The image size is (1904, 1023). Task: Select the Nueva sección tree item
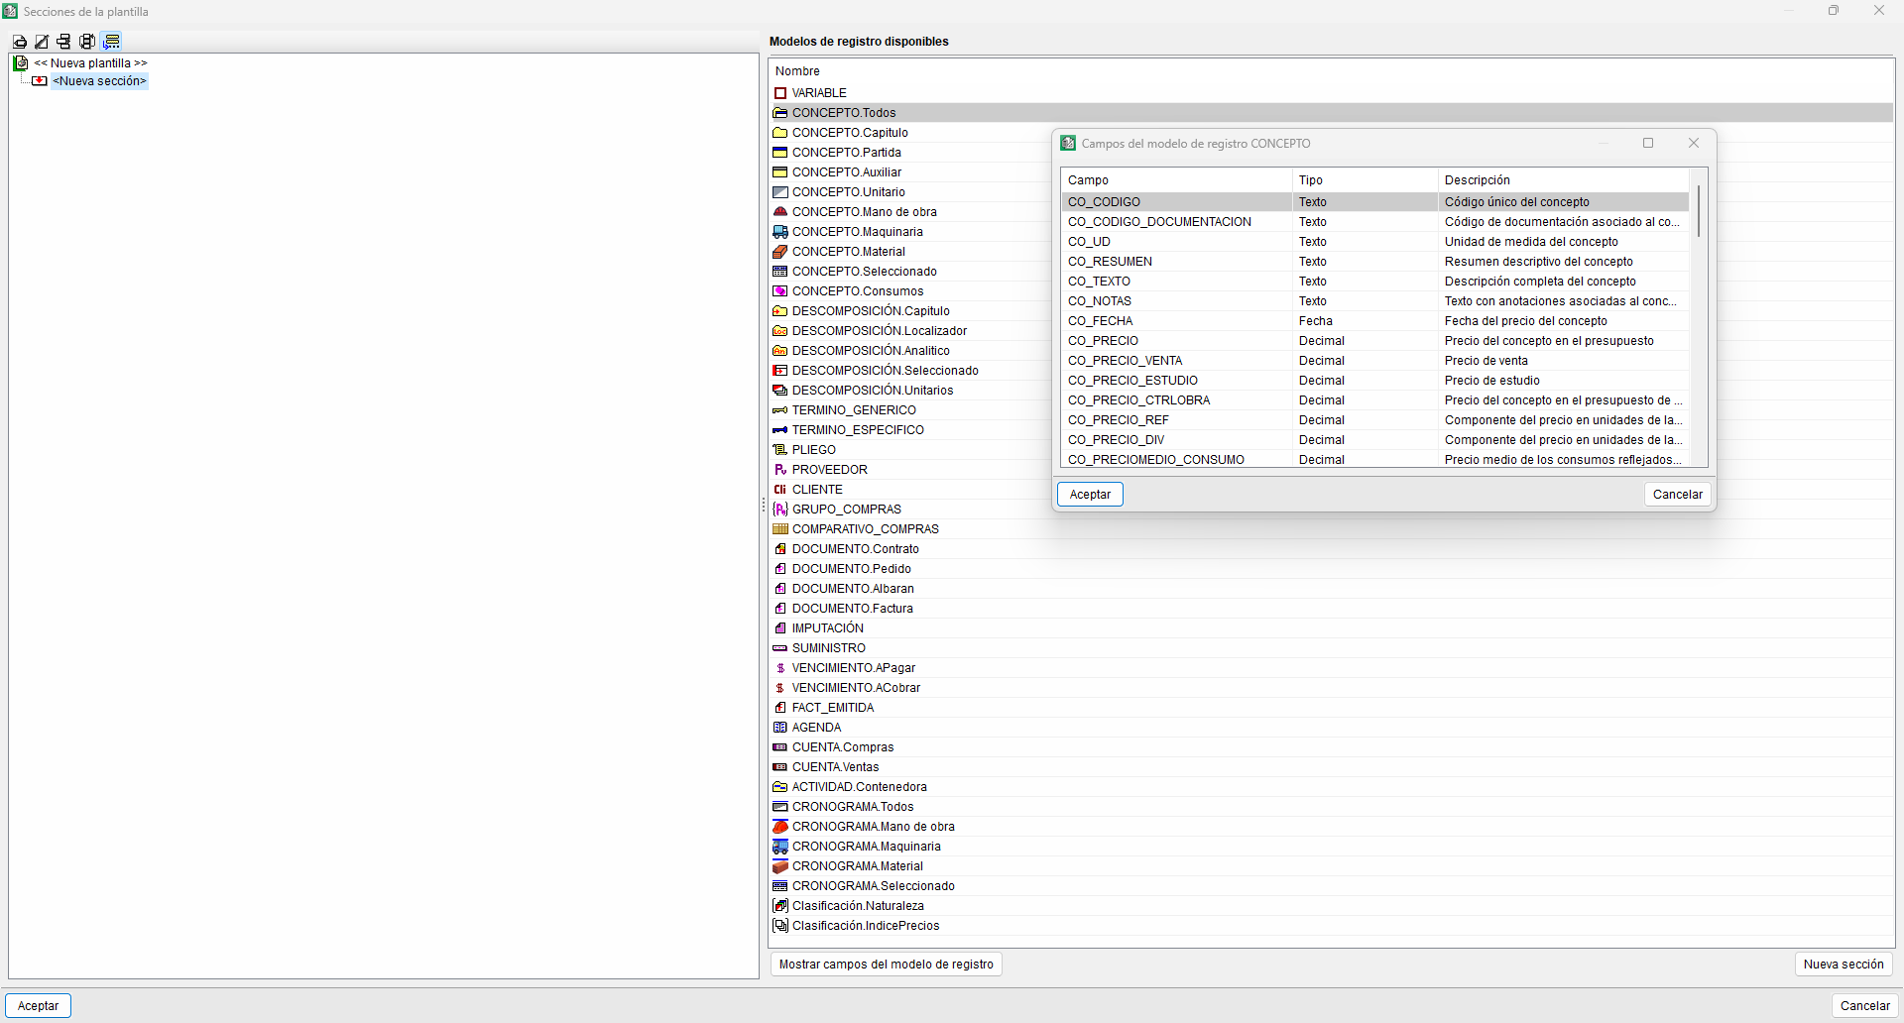tap(99, 81)
